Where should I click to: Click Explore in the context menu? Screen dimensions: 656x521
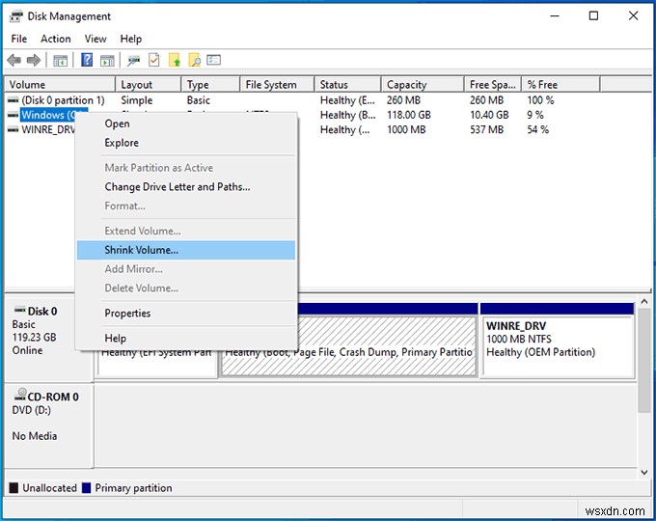coord(122,143)
